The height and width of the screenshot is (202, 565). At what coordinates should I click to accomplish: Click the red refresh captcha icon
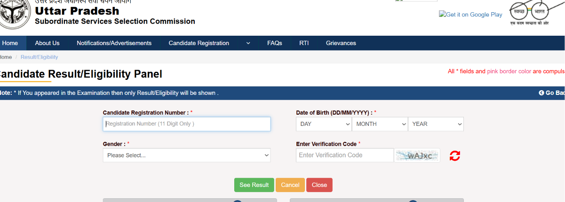click(x=455, y=155)
